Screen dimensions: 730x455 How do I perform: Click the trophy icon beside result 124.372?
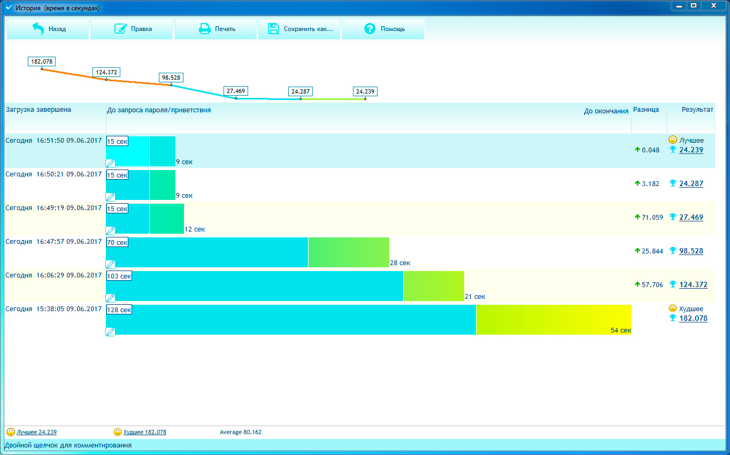tap(673, 284)
